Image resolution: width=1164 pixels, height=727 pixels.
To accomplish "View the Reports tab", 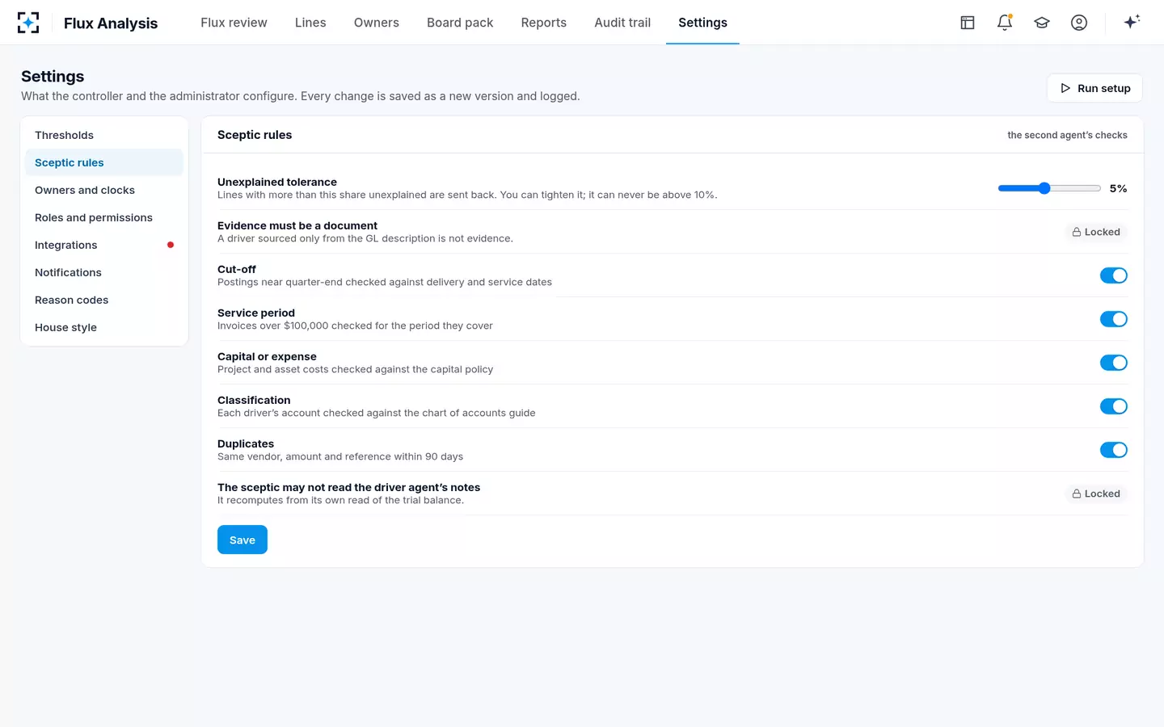I will point(544,23).
